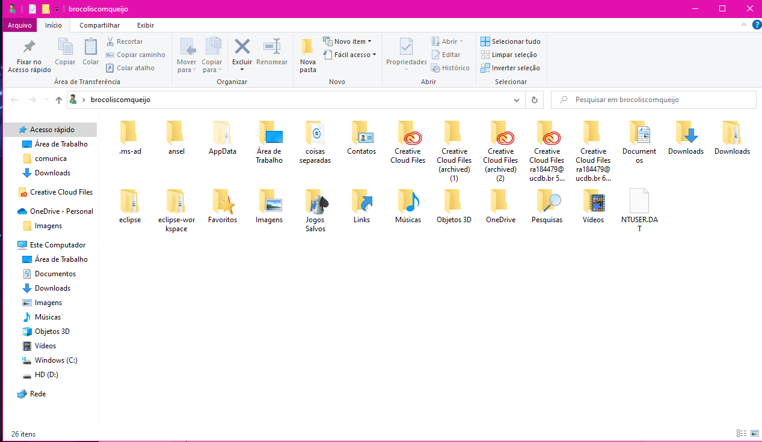Select Acesso rápido in navigation pane
The width and height of the screenshot is (762, 442).
tap(49, 130)
